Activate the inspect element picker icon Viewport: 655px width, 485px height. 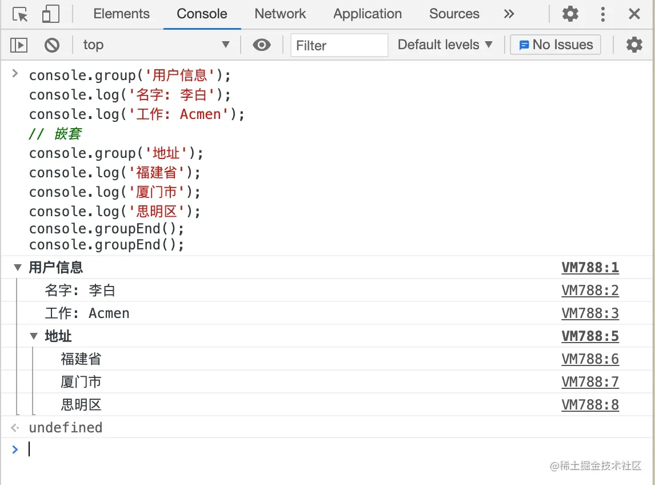click(20, 14)
